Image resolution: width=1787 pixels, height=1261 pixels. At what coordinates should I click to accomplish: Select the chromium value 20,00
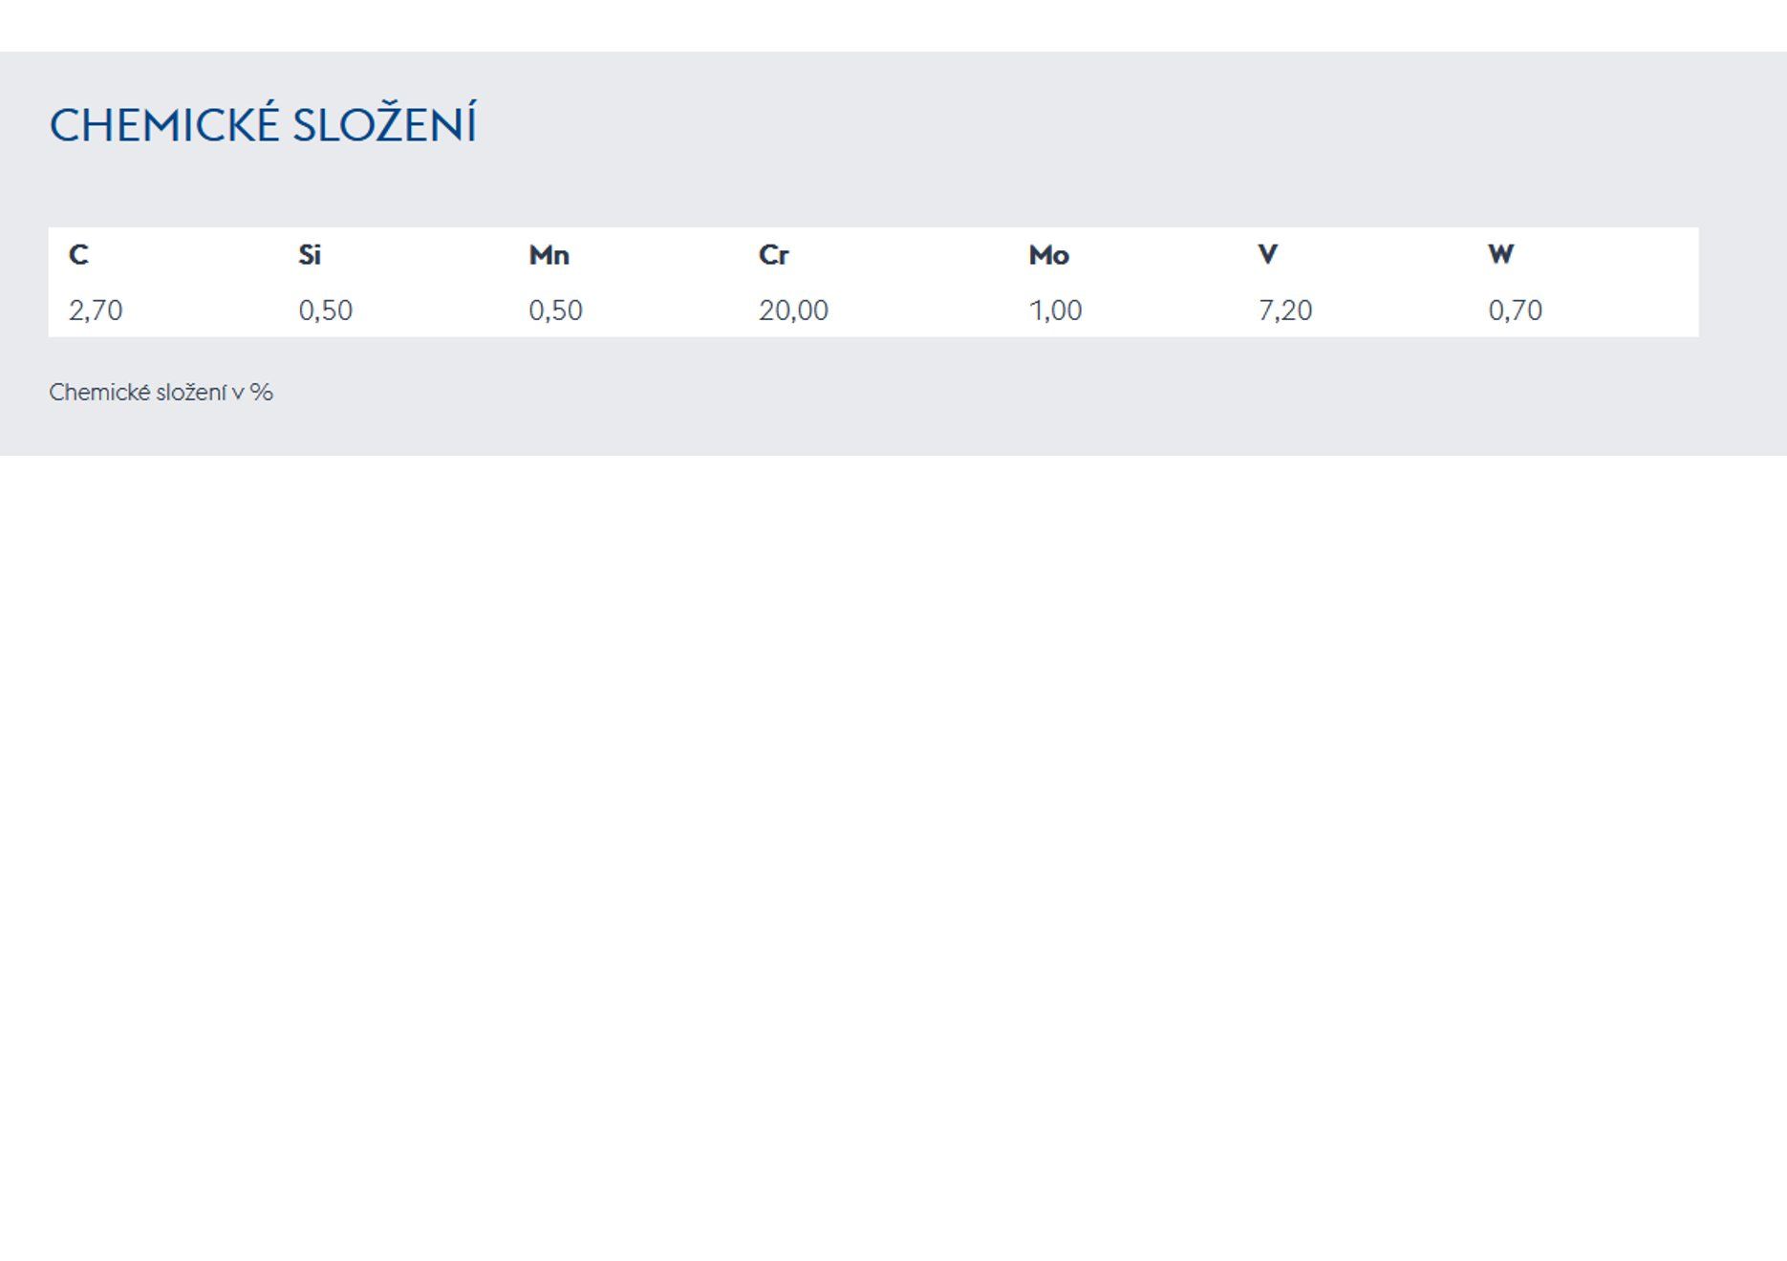[793, 310]
